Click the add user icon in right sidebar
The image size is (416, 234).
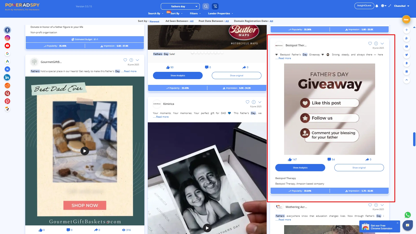pos(407,38)
